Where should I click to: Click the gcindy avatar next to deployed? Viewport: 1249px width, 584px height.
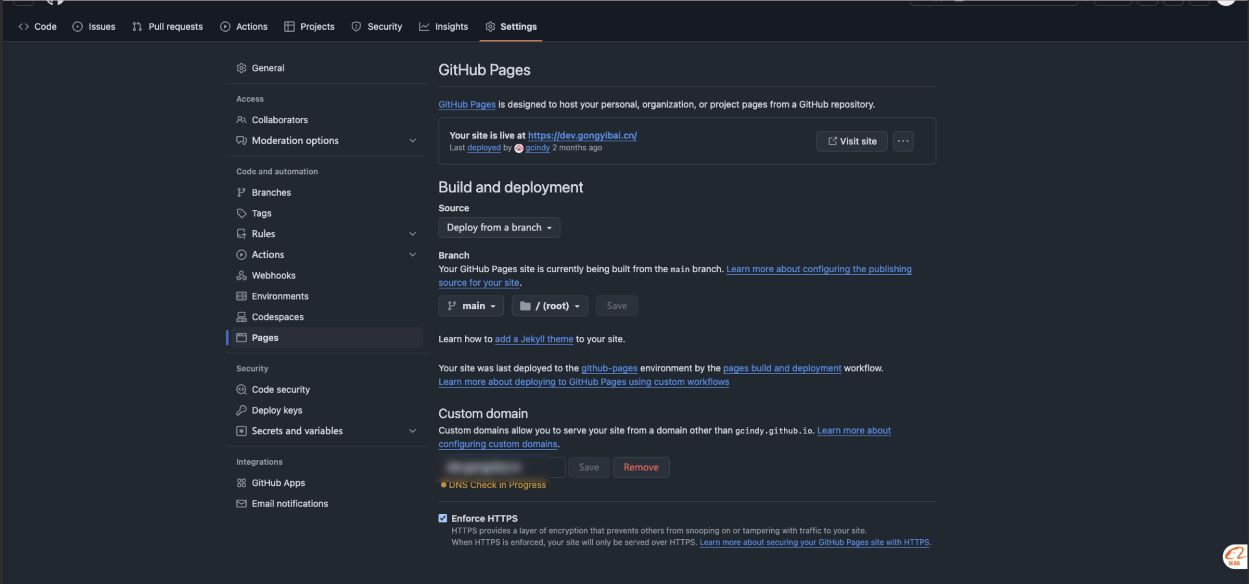tap(519, 148)
